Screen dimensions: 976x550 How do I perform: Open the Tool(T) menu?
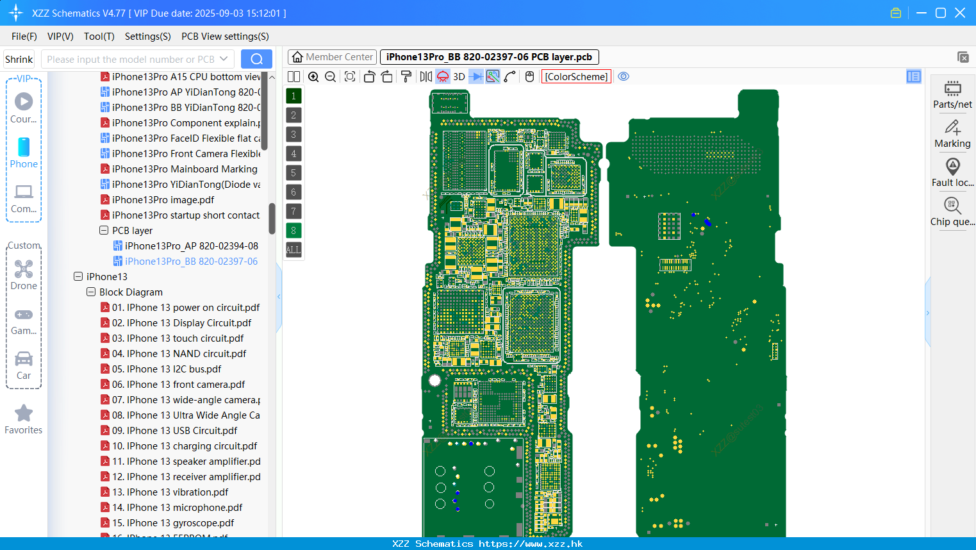coord(99,37)
